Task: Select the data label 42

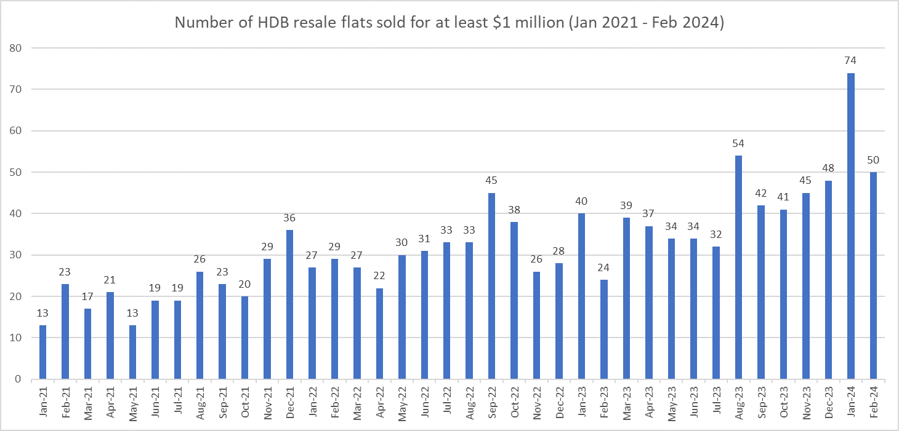Action: pyautogui.click(x=761, y=192)
